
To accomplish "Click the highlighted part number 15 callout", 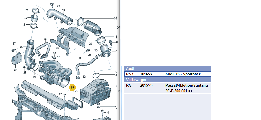I will click(x=73, y=87).
